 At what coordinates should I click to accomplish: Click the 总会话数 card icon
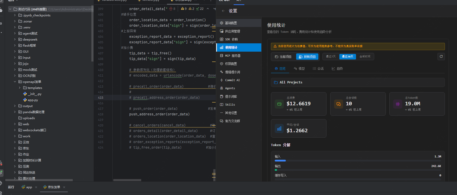click(339, 104)
